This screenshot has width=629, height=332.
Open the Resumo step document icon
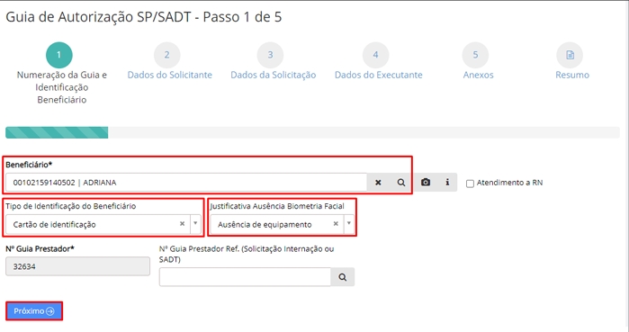(x=570, y=55)
